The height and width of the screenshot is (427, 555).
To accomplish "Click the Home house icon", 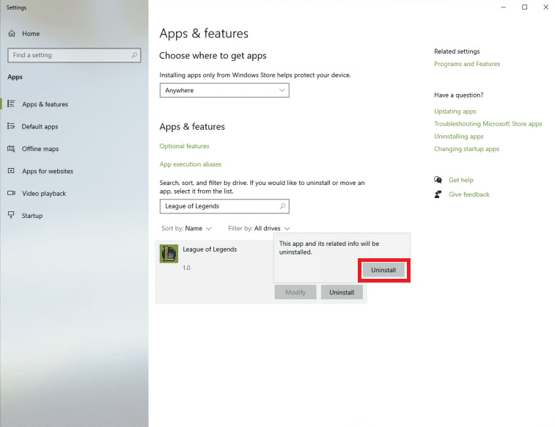I will pyautogui.click(x=12, y=34).
